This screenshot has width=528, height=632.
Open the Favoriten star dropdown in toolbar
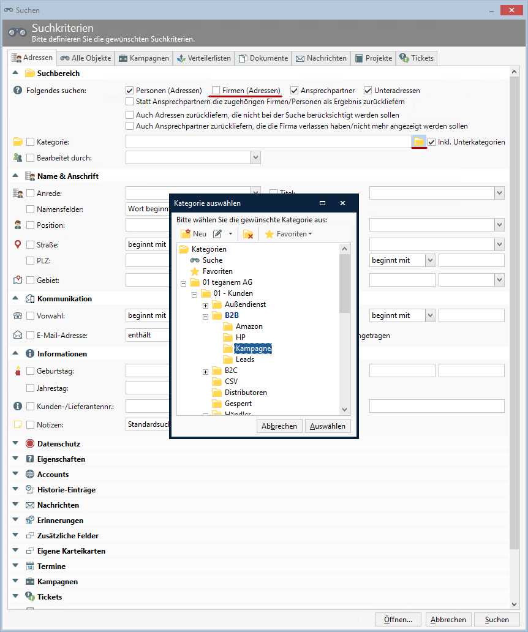pyautogui.click(x=288, y=234)
